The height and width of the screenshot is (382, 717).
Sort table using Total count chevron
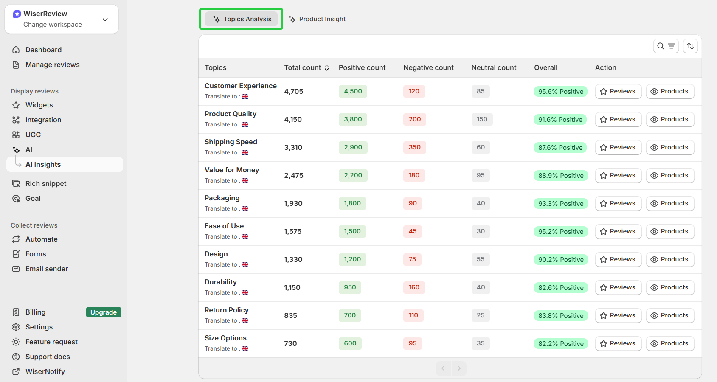point(326,67)
